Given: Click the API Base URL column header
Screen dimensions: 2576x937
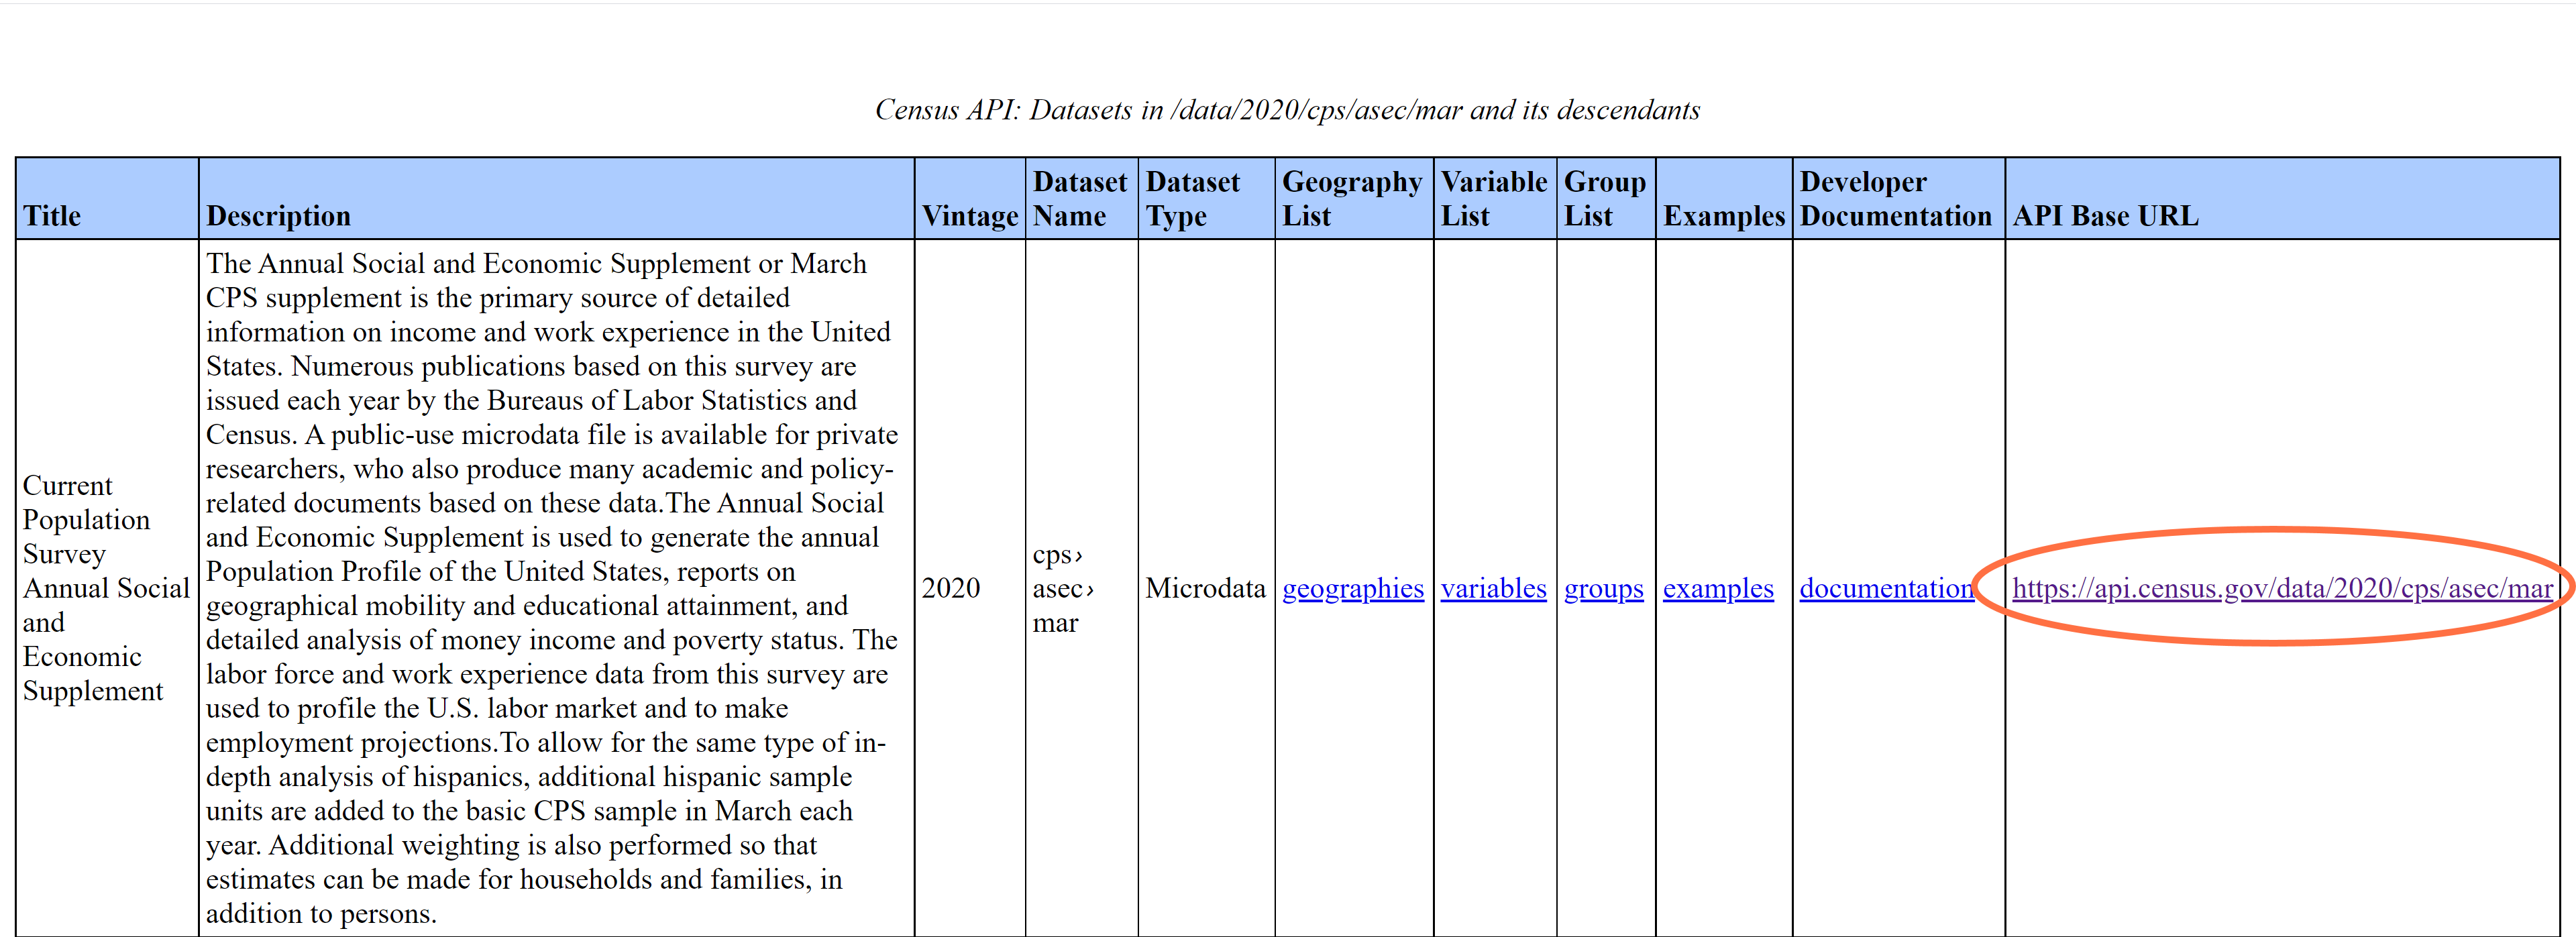Looking at the screenshot, I should pyautogui.click(x=2105, y=215).
